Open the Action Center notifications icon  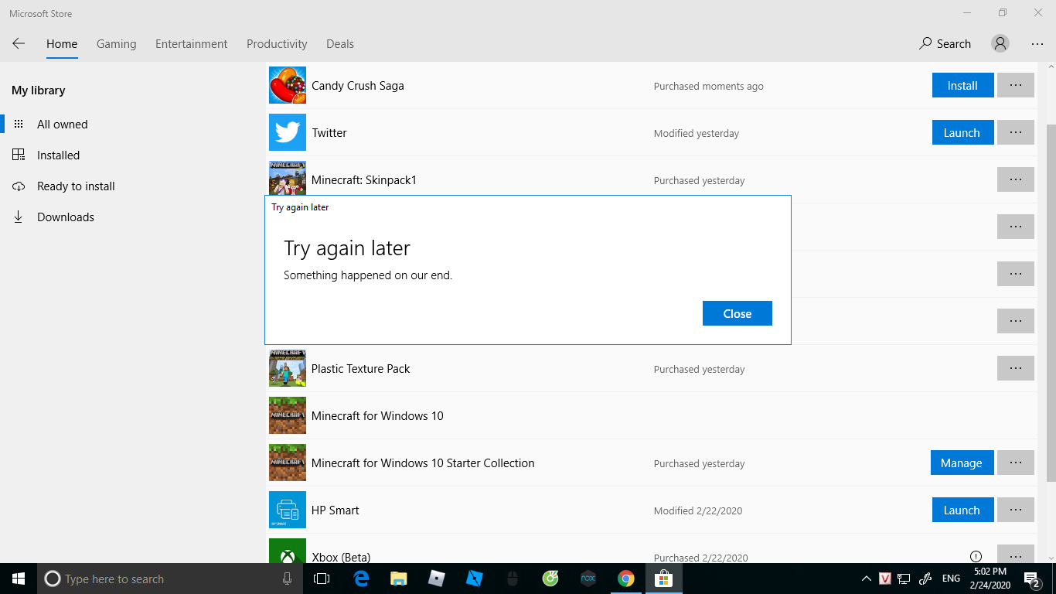1032,579
